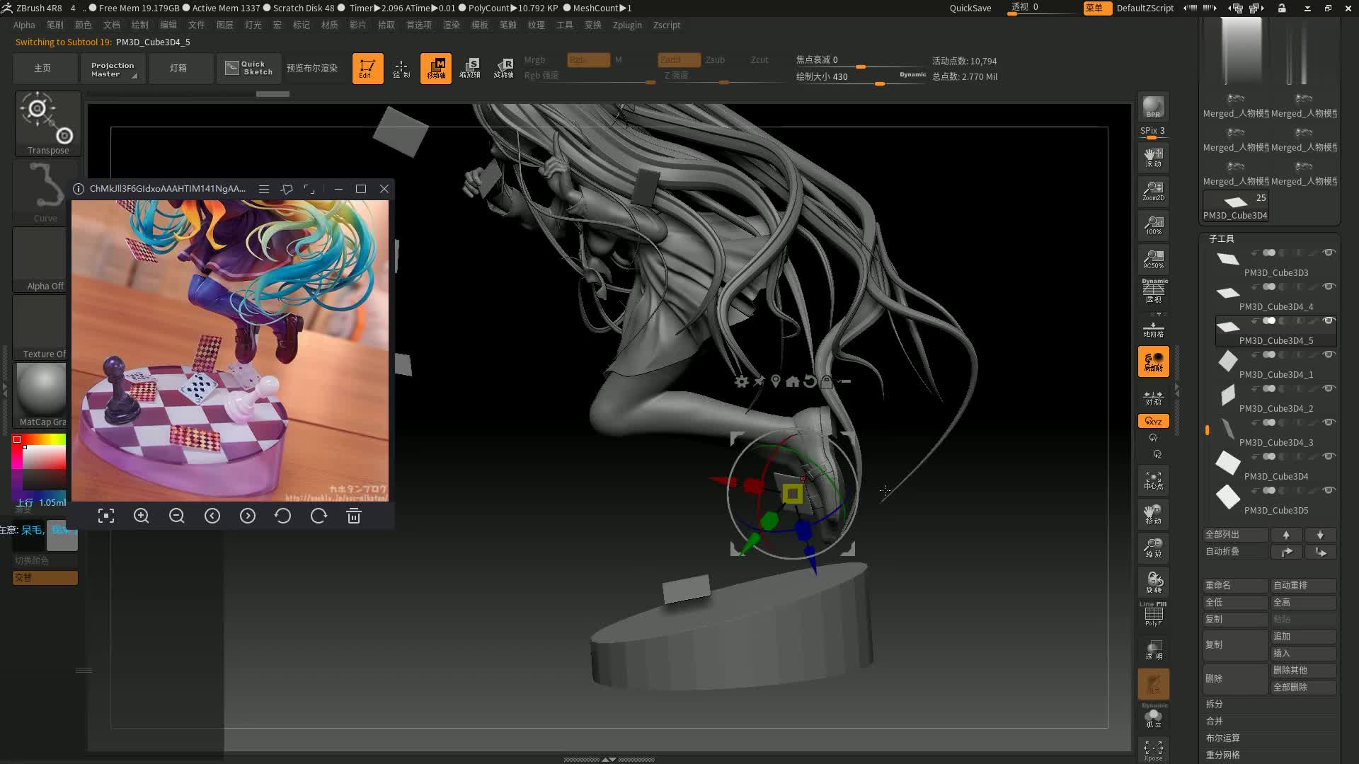Click the BPR render button
The height and width of the screenshot is (764, 1359).
click(x=1153, y=108)
